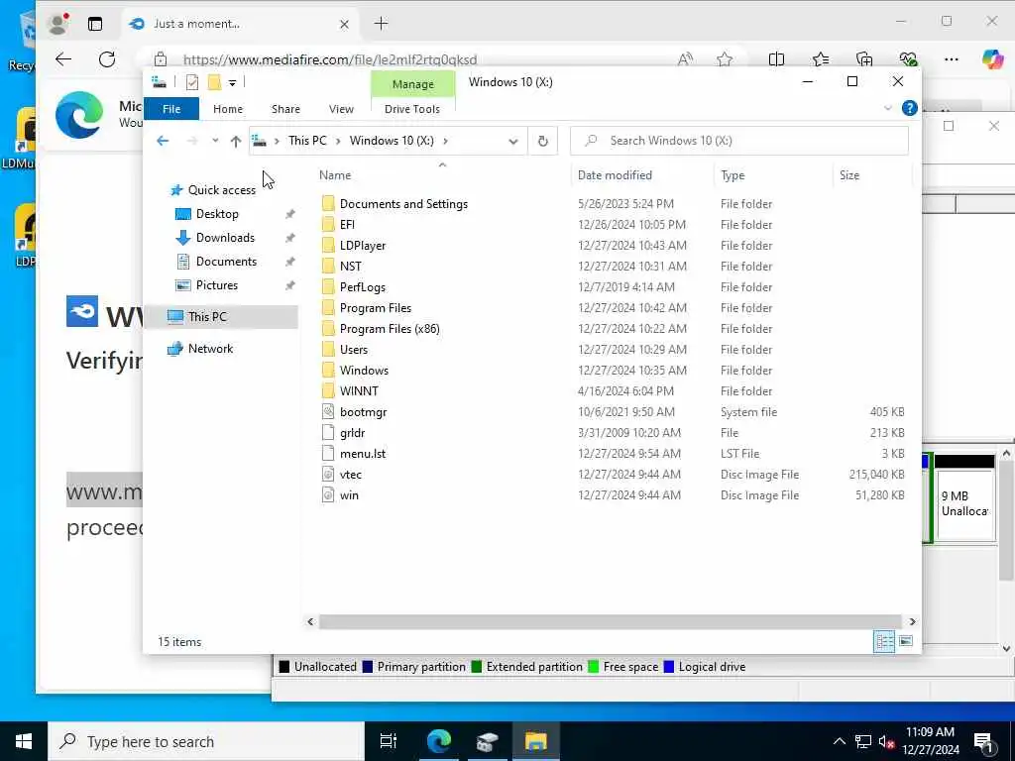Reload the Edge browser page

tap(107, 59)
